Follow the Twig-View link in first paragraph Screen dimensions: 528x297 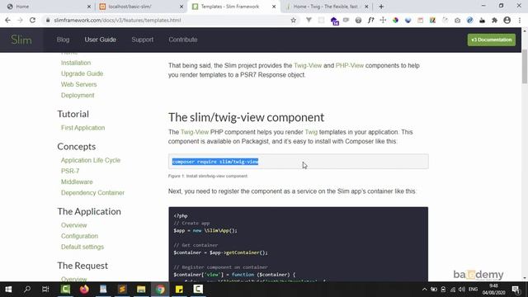[308, 66]
